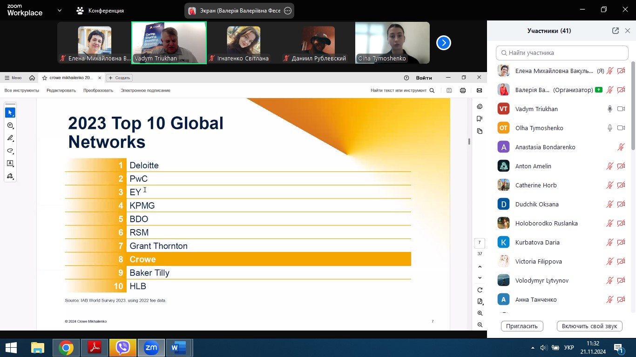Click Dudchik Oksana muted microphone icon
The image size is (636, 357).
point(610,204)
